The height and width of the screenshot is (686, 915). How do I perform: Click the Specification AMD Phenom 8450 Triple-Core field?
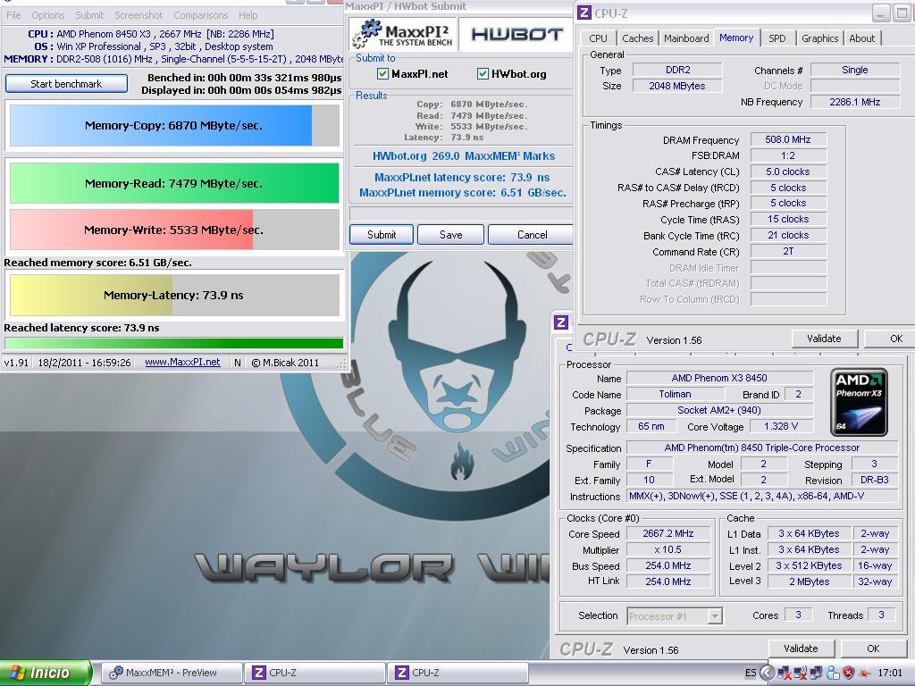(x=761, y=448)
